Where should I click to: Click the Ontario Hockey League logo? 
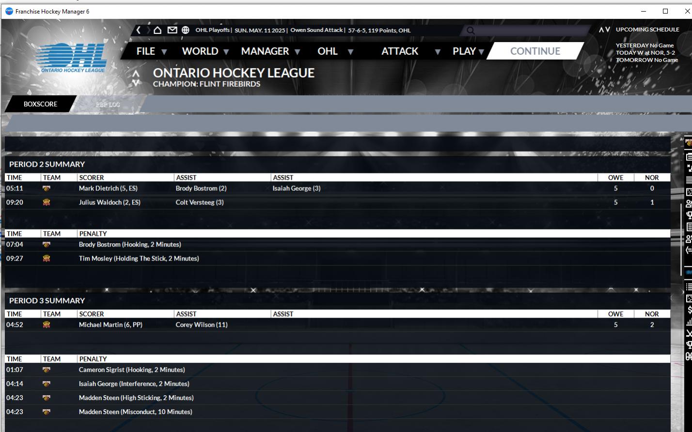pyautogui.click(x=73, y=58)
